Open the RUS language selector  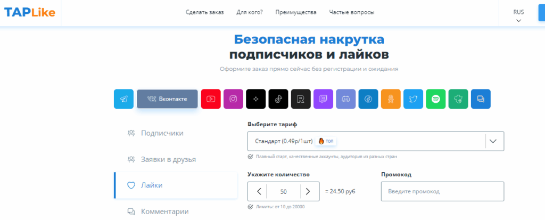point(518,15)
